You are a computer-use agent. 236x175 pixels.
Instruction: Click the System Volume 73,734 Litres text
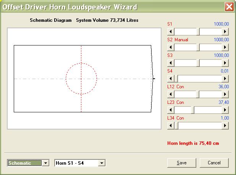tap(107, 20)
